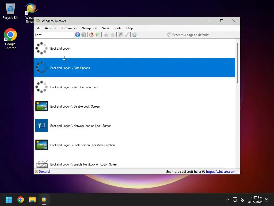Screen dimensions: 274x206
Task: Click the blue network monitor icon
Action: click(x=41, y=126)
